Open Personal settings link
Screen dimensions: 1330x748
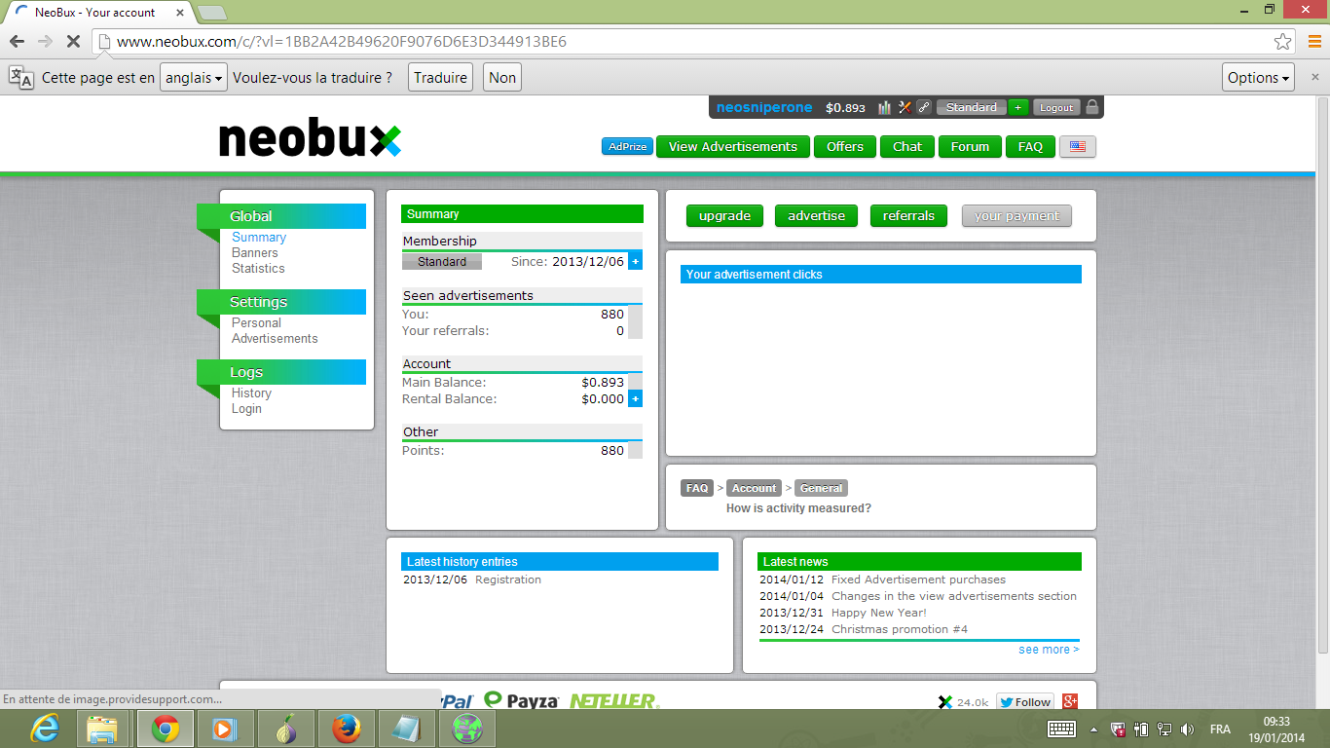256,323
